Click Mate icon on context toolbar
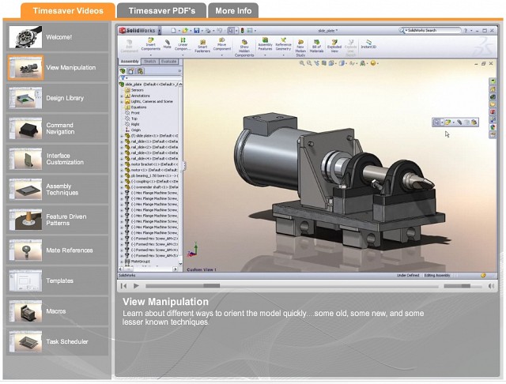Screen dimensions: 506x384 pyautogui.click(x=459, y=122)
